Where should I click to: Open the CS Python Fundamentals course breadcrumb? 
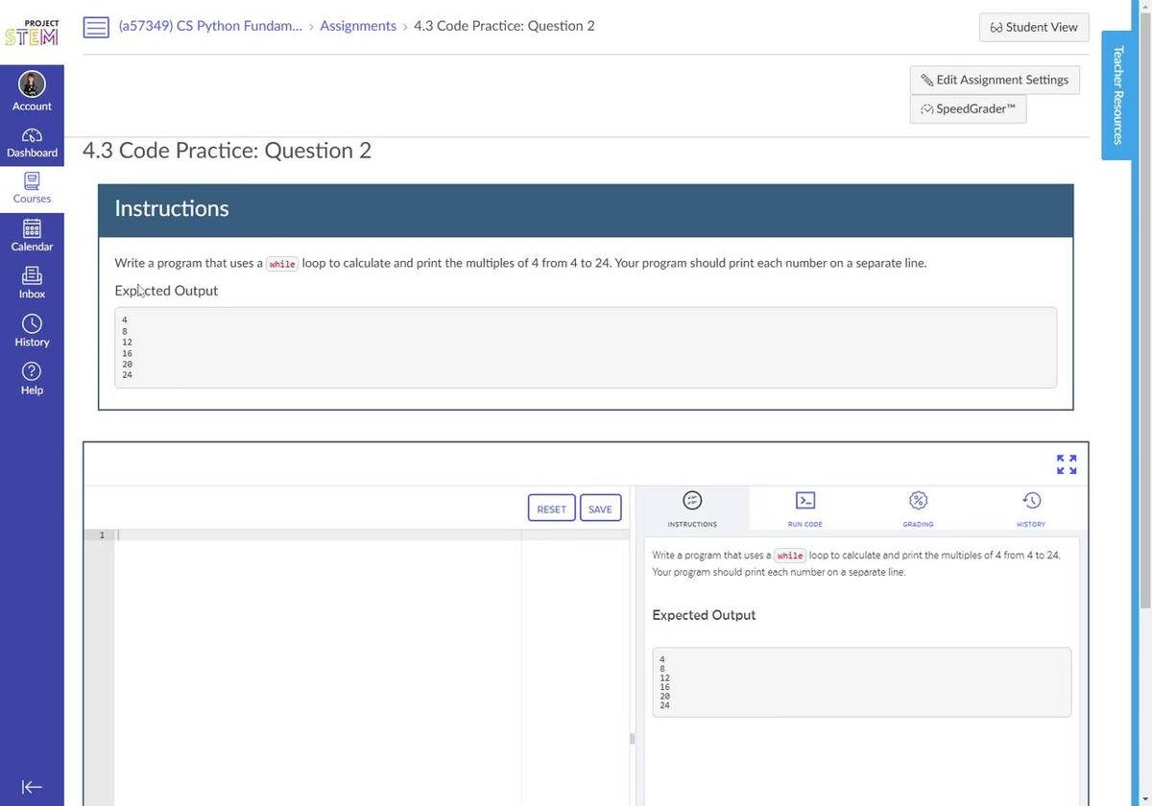(x=210, y=26)
